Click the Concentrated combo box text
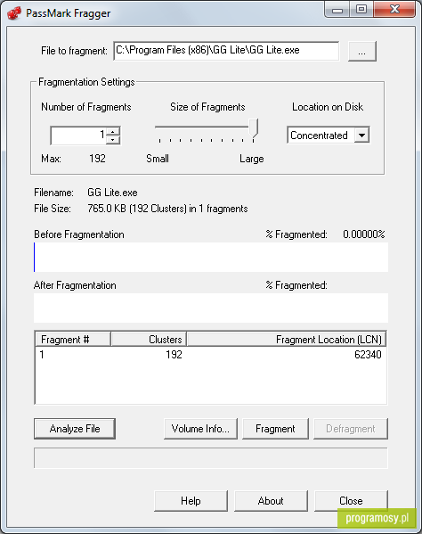Viewport: 422px width, 534px height. click(319, 136)
